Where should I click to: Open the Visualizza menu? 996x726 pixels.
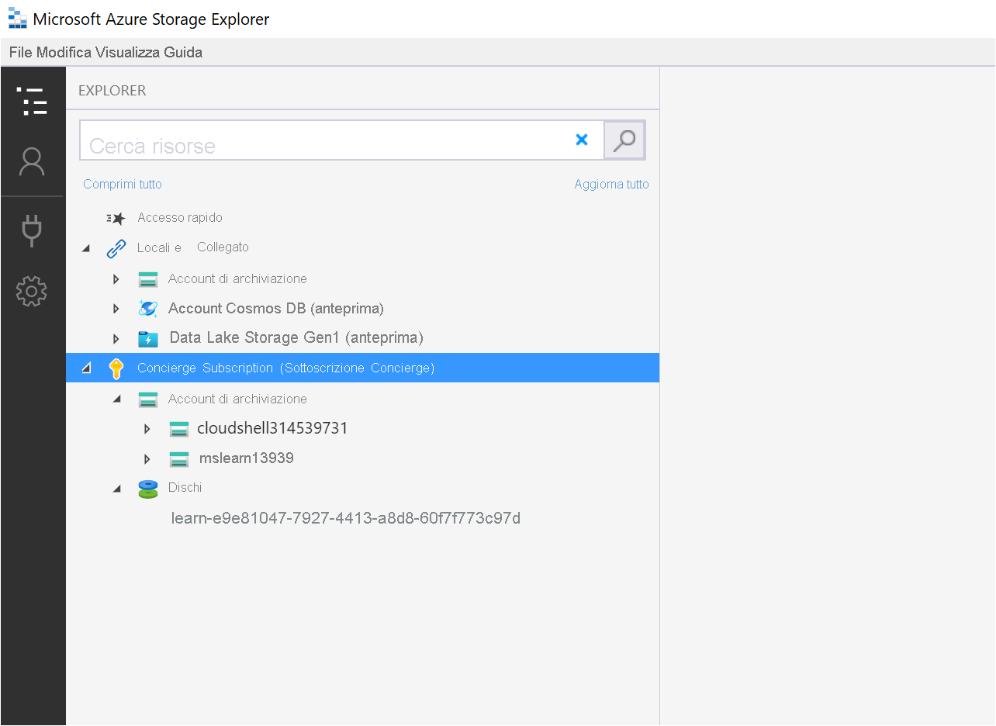pos(128,53)
